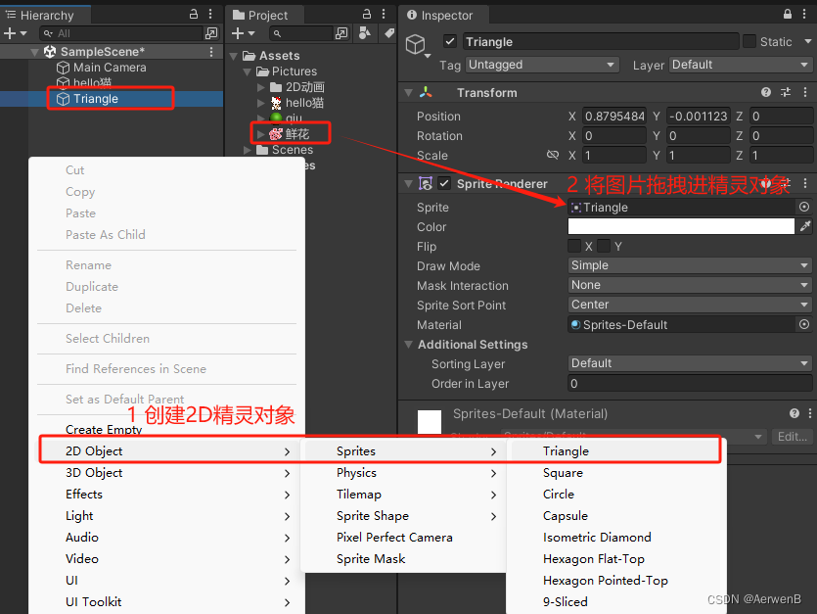
Task: Click the material Edit button
Action: click(x=792, y=436)
